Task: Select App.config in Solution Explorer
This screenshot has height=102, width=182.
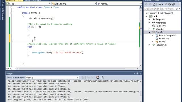Action: (x=161, y=26)
